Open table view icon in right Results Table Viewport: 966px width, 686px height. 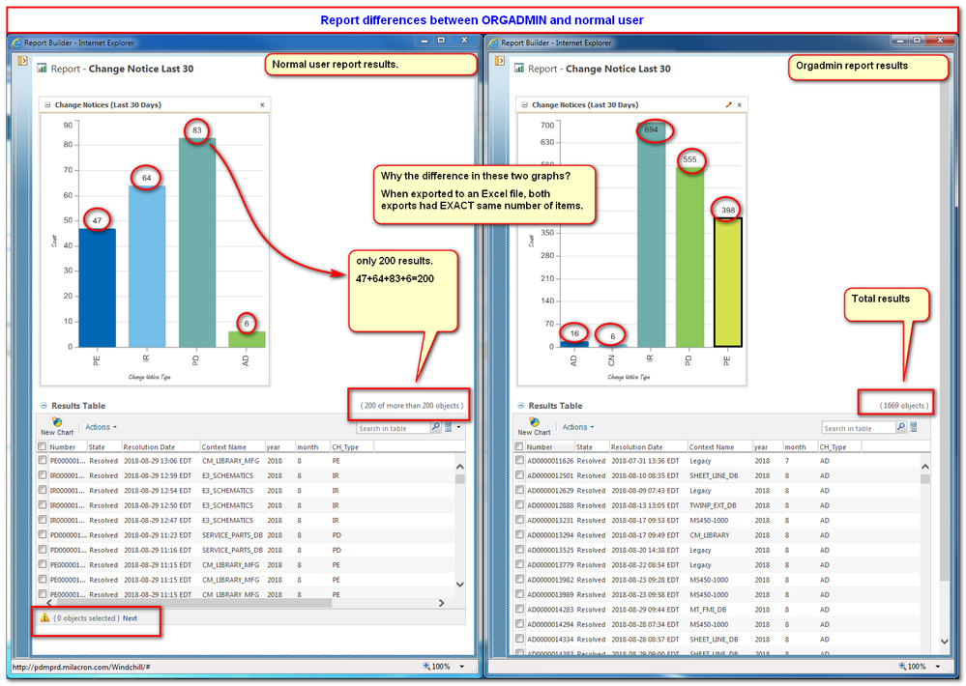click(914, 427)
